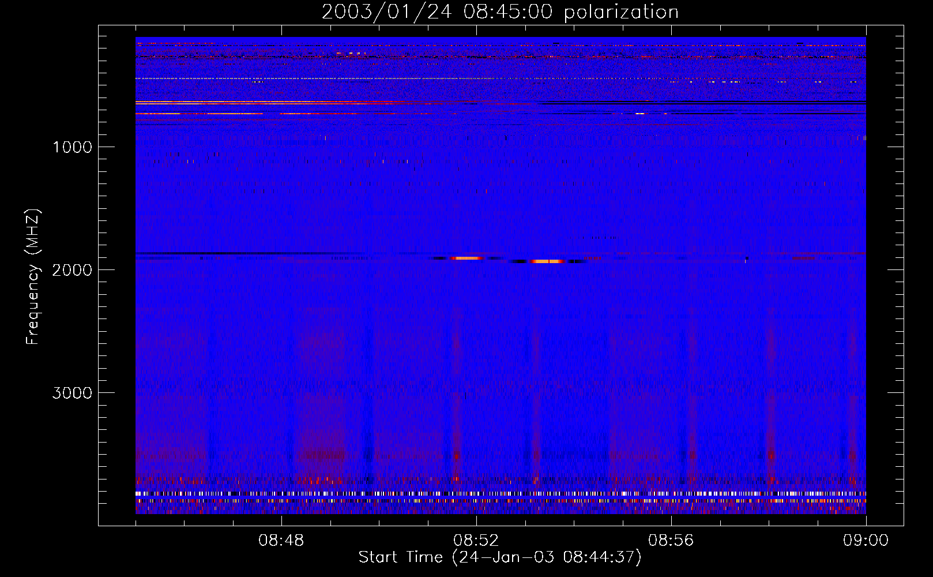Image resolution: width=933 pixels, height=577 pixels.
Task: Click the 2000 frequency tick label
Action: 72,270
